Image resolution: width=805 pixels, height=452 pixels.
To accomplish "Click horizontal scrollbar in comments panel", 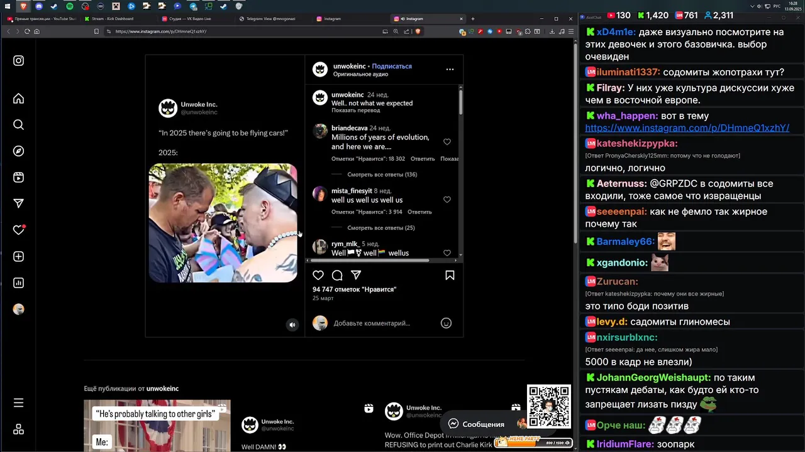I will click(370, 260).
